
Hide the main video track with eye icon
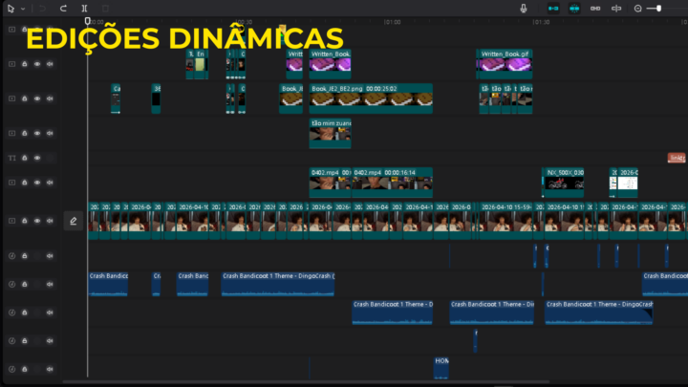click(x=37, y=221)
